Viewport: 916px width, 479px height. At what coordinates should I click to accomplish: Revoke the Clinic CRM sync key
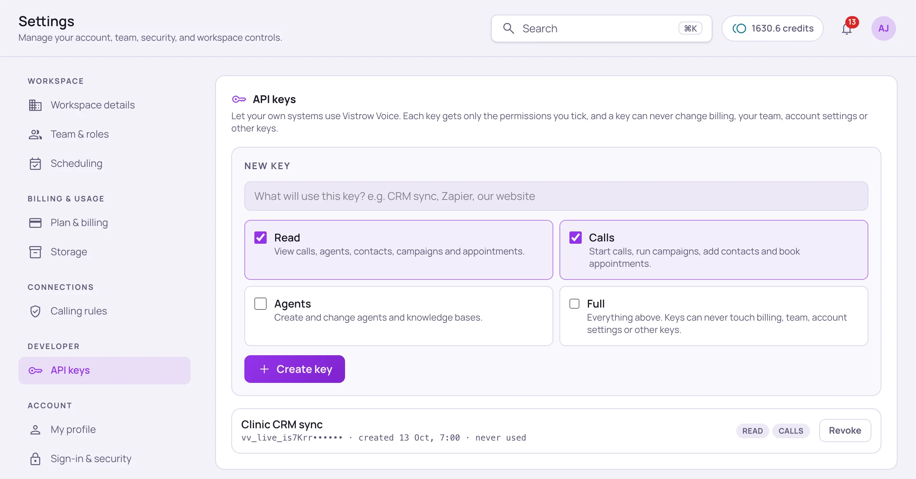(x=845, y=431)
